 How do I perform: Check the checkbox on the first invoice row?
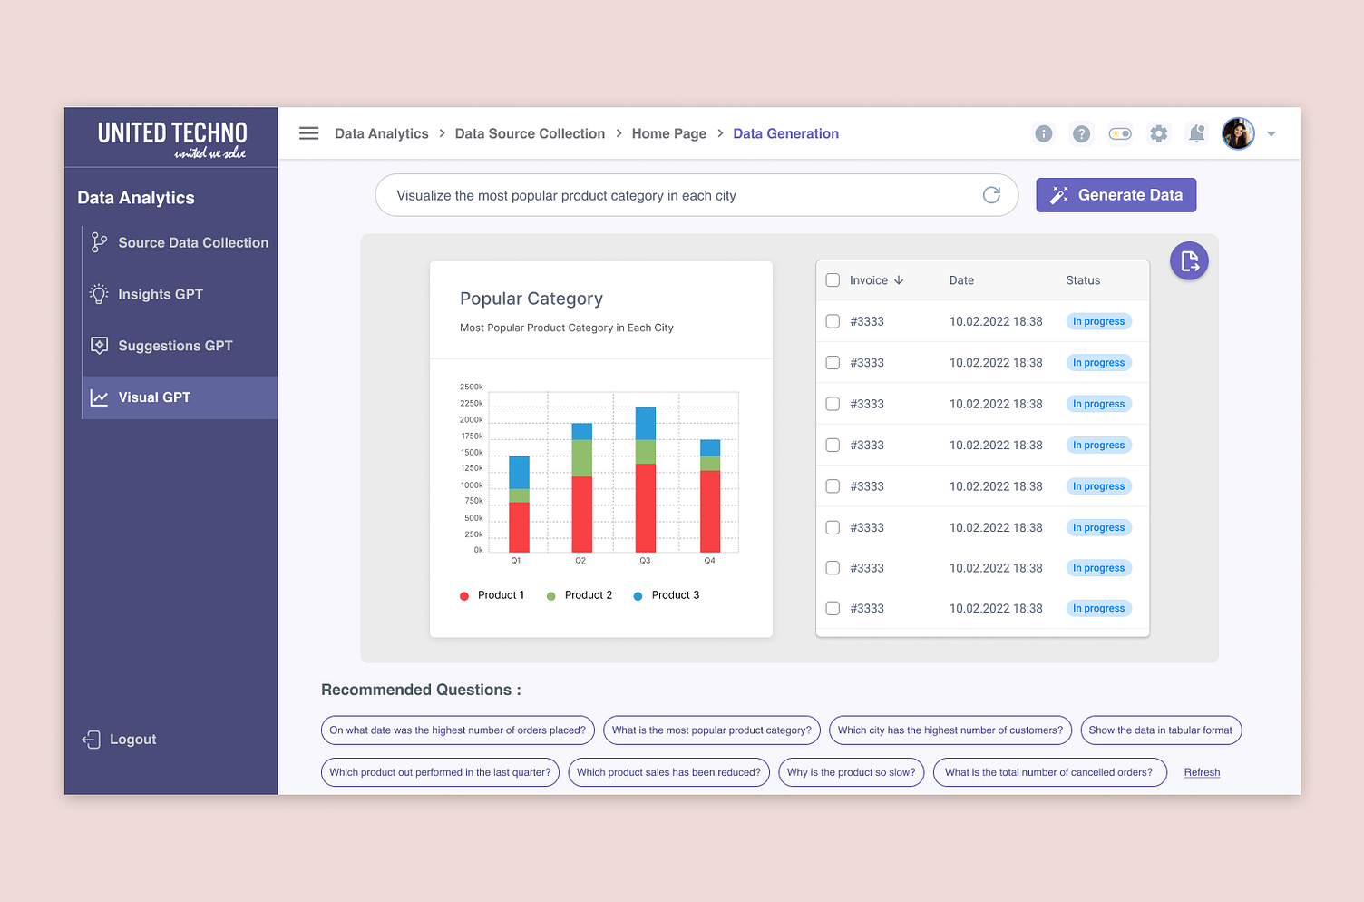(x=833, y=321)
